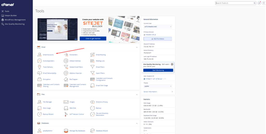Image resolution: width=266 pixels, height=134 pixels.
Task: Collapse the Databases section
Action: click(137, 123)
